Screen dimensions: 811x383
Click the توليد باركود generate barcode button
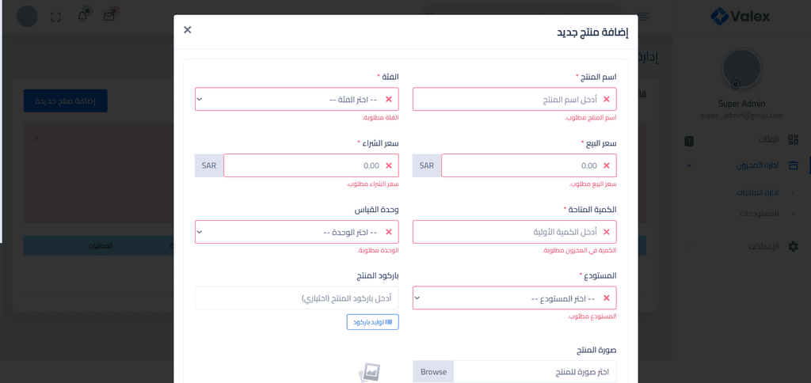372,322
